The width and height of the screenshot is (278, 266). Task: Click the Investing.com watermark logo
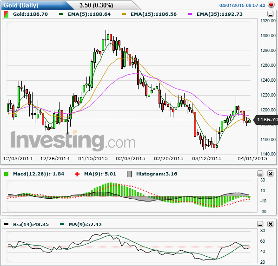point(73,140)
